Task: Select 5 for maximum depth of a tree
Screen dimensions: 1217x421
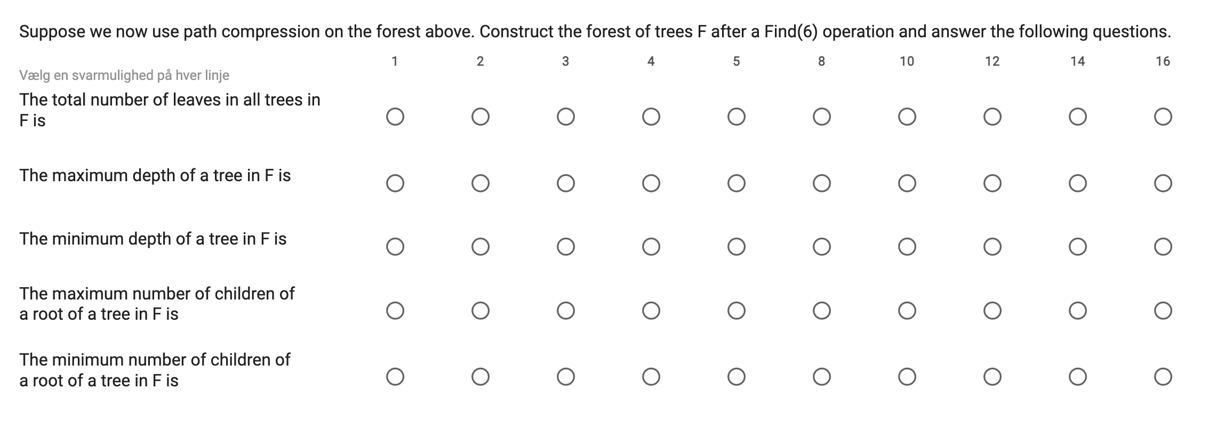Action: tap(736, 183)
